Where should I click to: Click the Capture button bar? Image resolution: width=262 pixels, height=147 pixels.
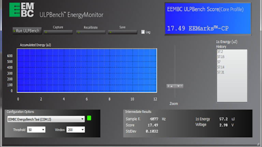pos(58,32)
